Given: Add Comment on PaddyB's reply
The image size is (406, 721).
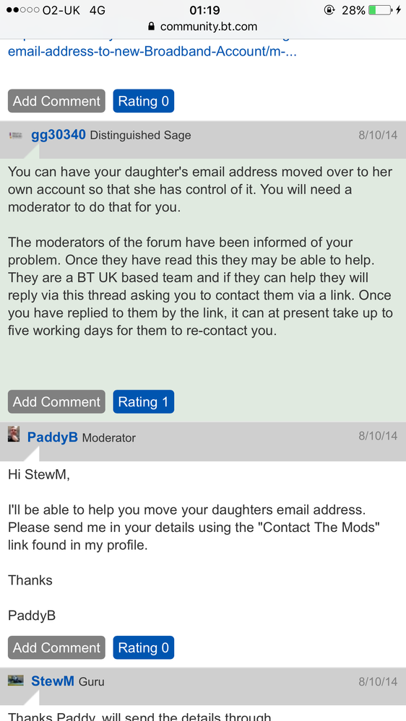Looking at the screenshot, I should [56, 647].
